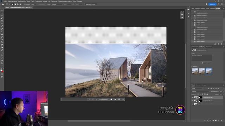Open the History panel menu
The height and width of the screenshot is (126, 225).
224,8
